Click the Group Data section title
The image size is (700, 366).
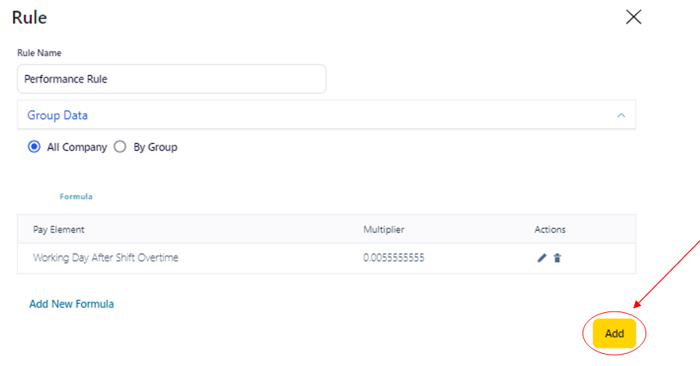point(58,116)
